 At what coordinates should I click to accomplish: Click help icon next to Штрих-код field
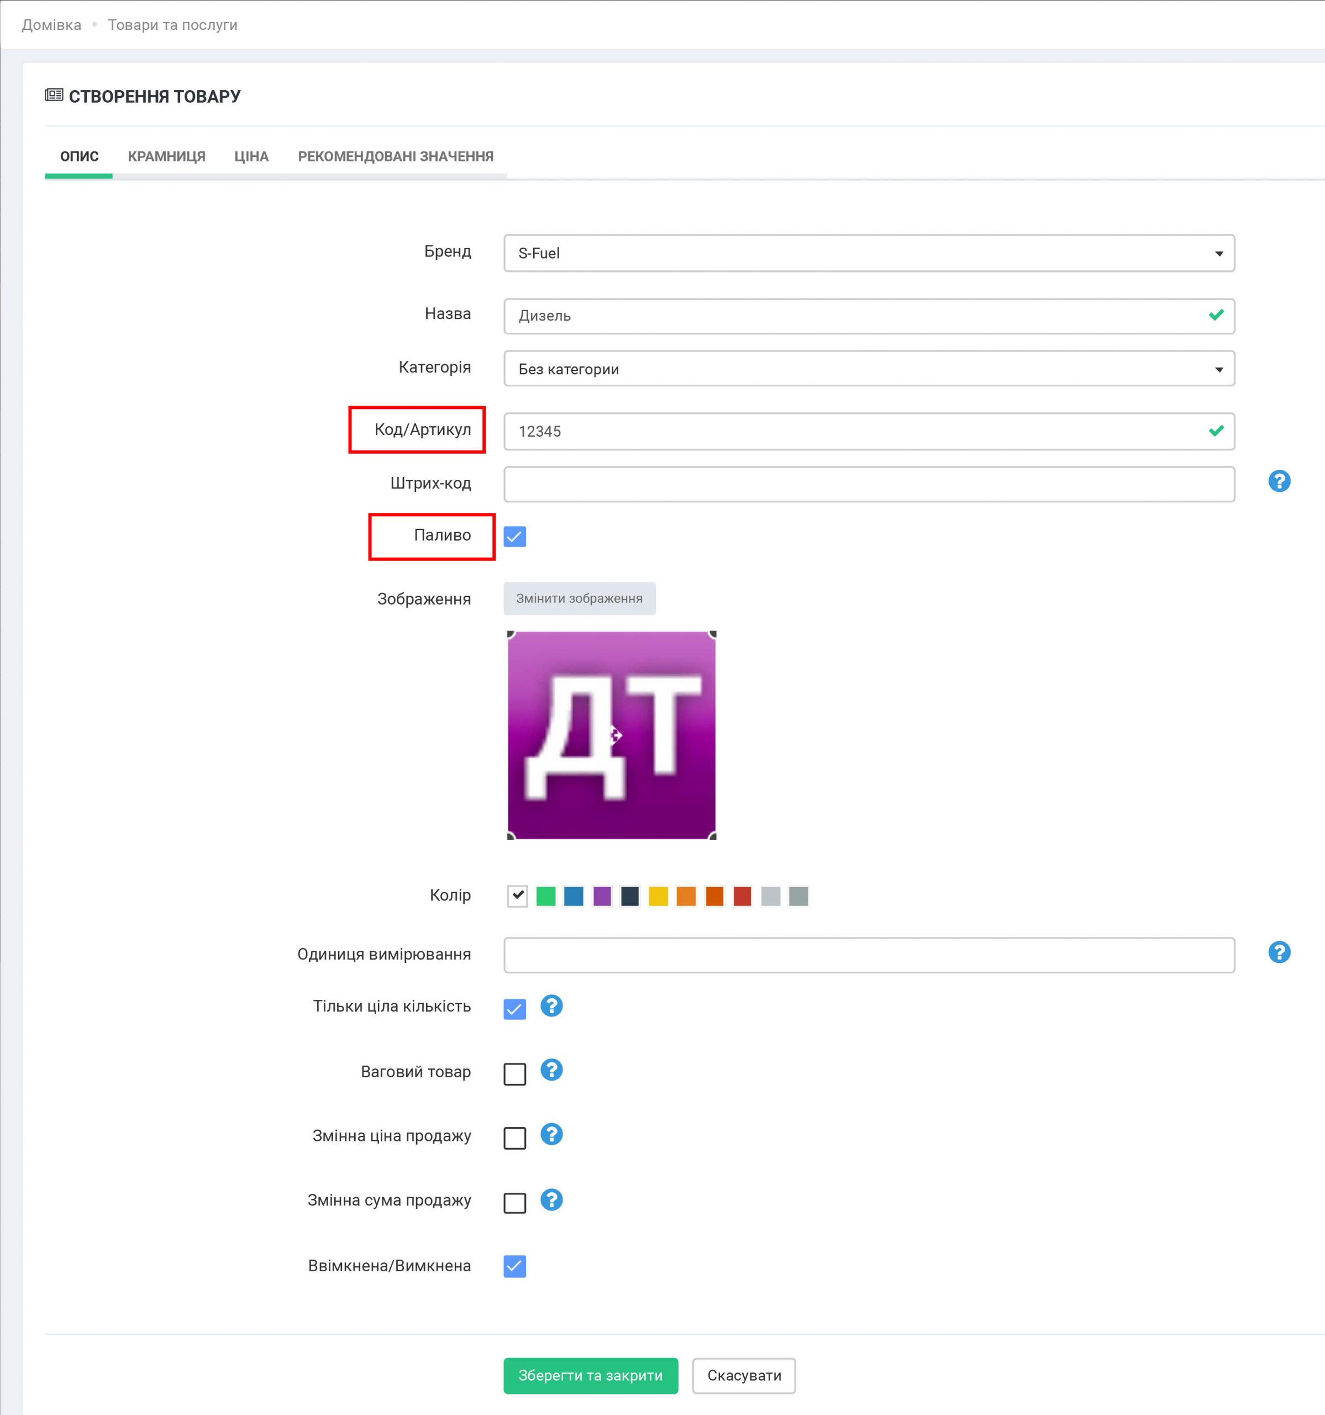[x=1279, y=481]
